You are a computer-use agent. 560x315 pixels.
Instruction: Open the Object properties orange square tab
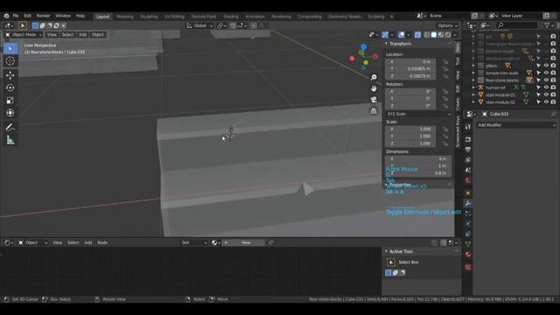click(468, 193)
